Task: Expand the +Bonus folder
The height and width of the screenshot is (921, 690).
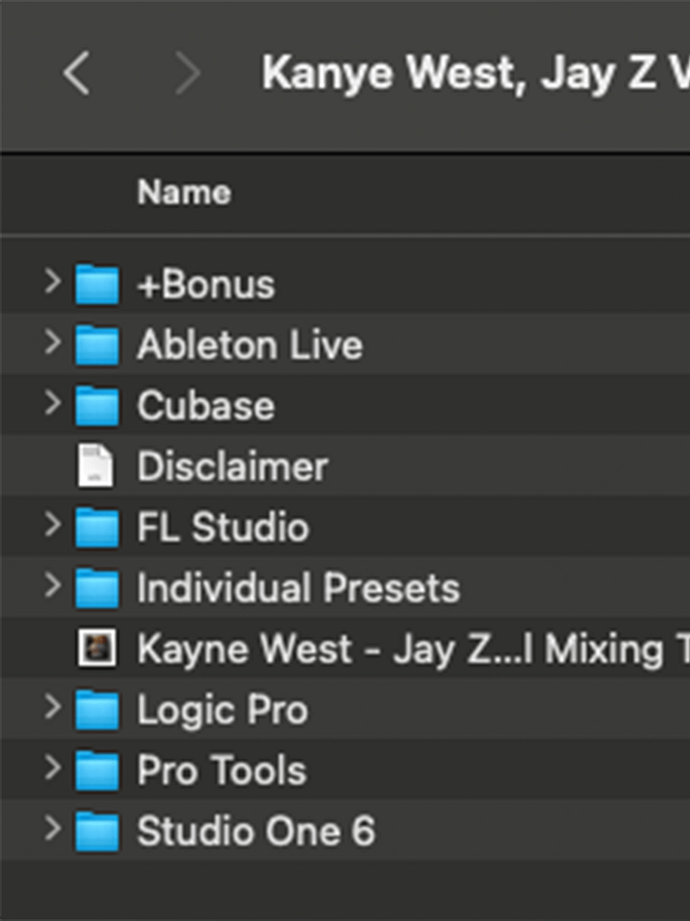Action: [53, 281]
